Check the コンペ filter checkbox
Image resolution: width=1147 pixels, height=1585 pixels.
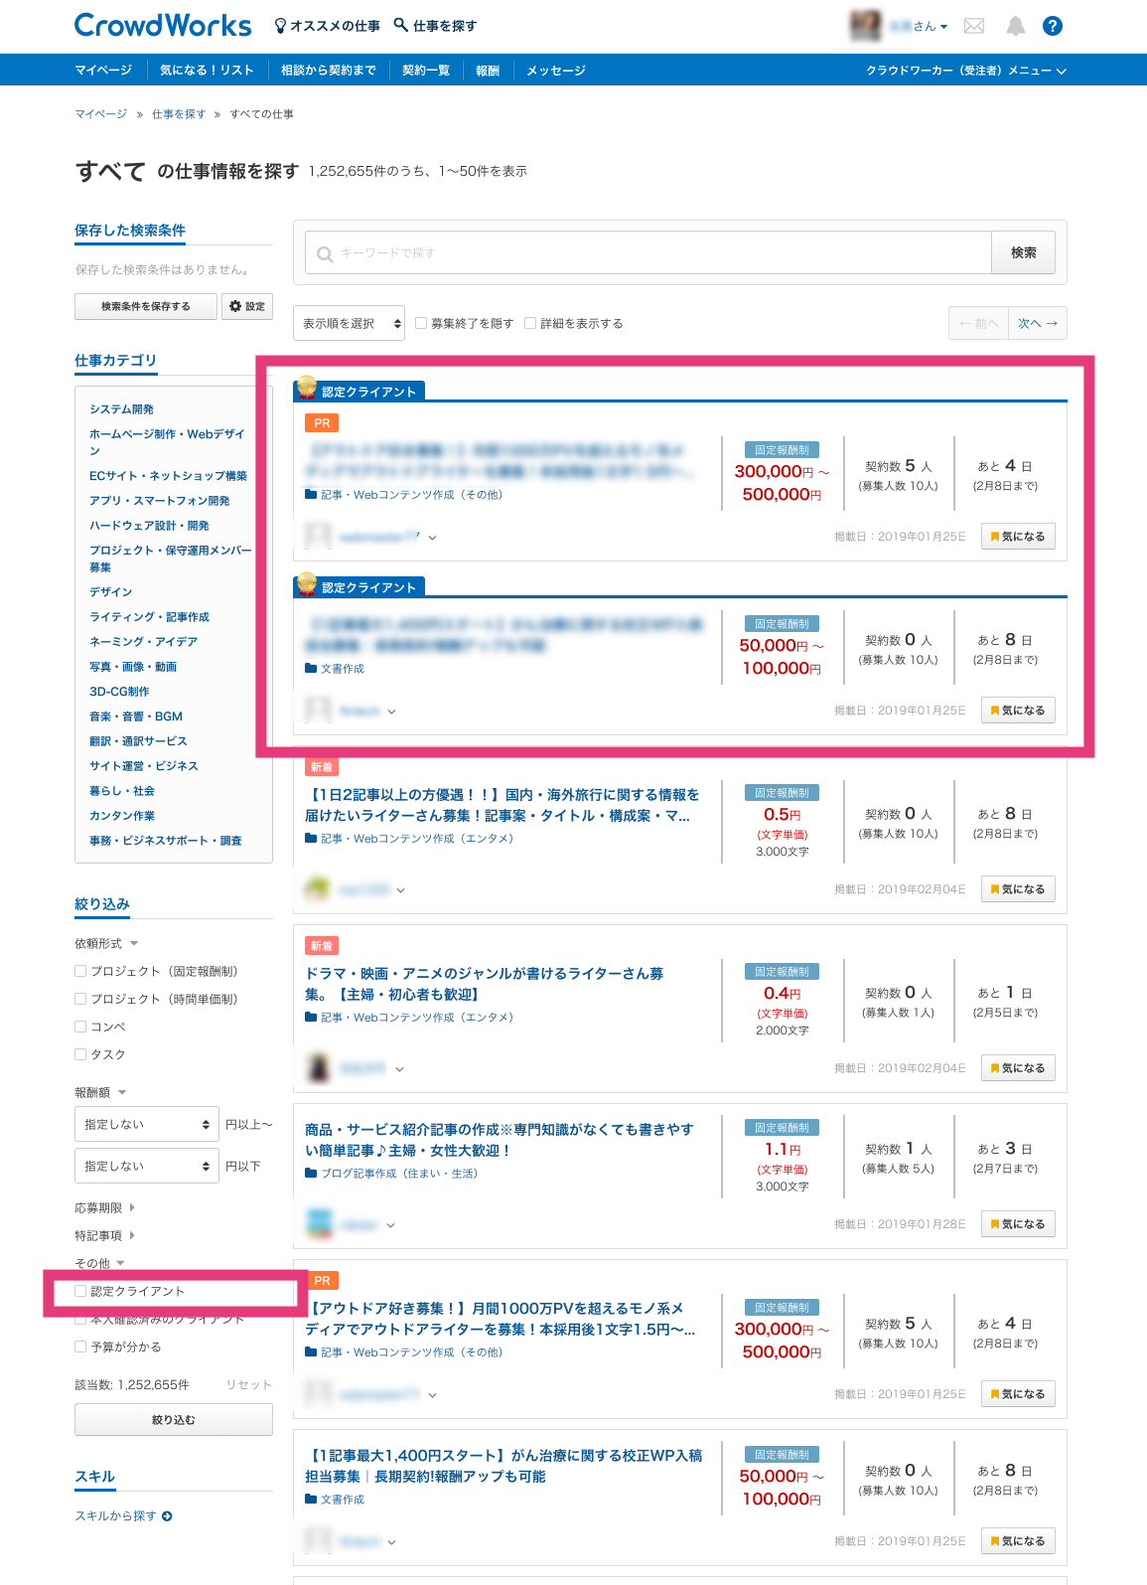[80, 1027]
